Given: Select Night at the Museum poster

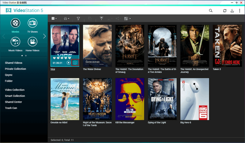Looking at the screenshot, I should [x=97, y=99].
